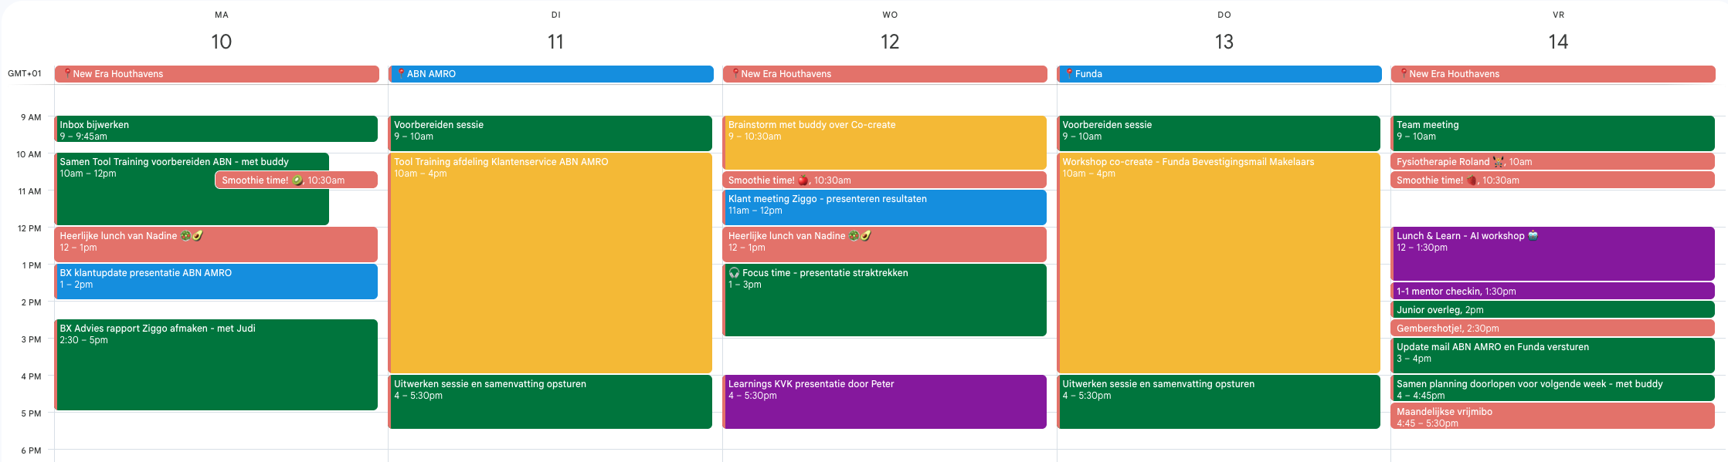Image resolution: width=1728 pixels, height=462 pixels.
Task: Open Monday's New Era Houthavens all-day location
Action: [216, 74]
